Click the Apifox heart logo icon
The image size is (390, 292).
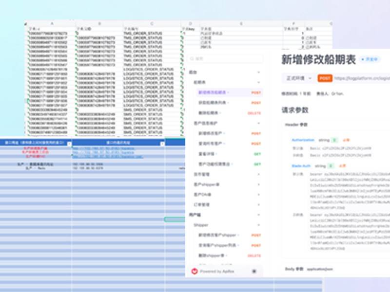tap(195, 271)
